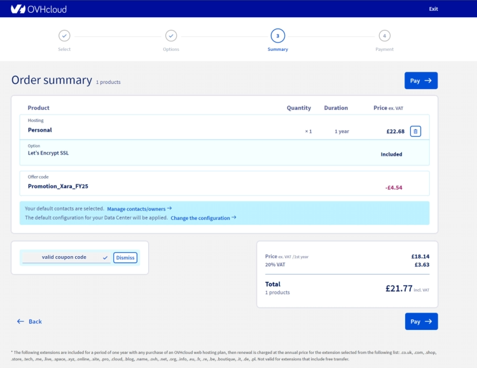Click the £21.77 total amount
Viewport: 477px width, 368px height.
point(399,289)
